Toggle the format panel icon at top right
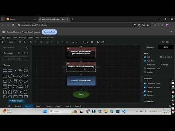175x131 pixels. tap(167, 42)
